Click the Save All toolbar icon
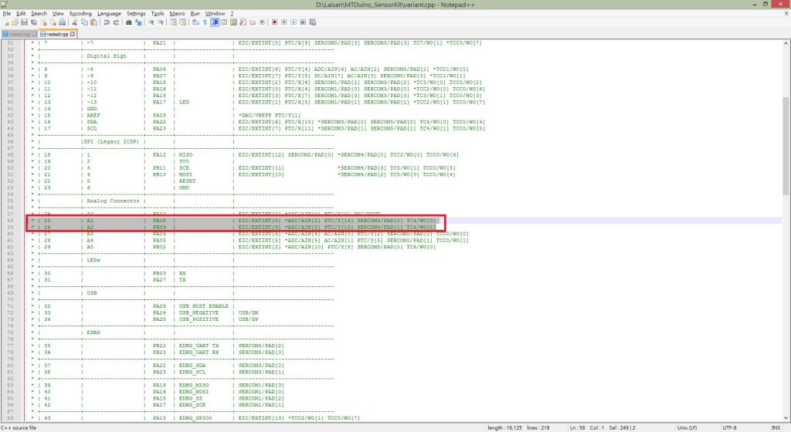Screen dimensions: 791x432 click(x=34, y=22)
